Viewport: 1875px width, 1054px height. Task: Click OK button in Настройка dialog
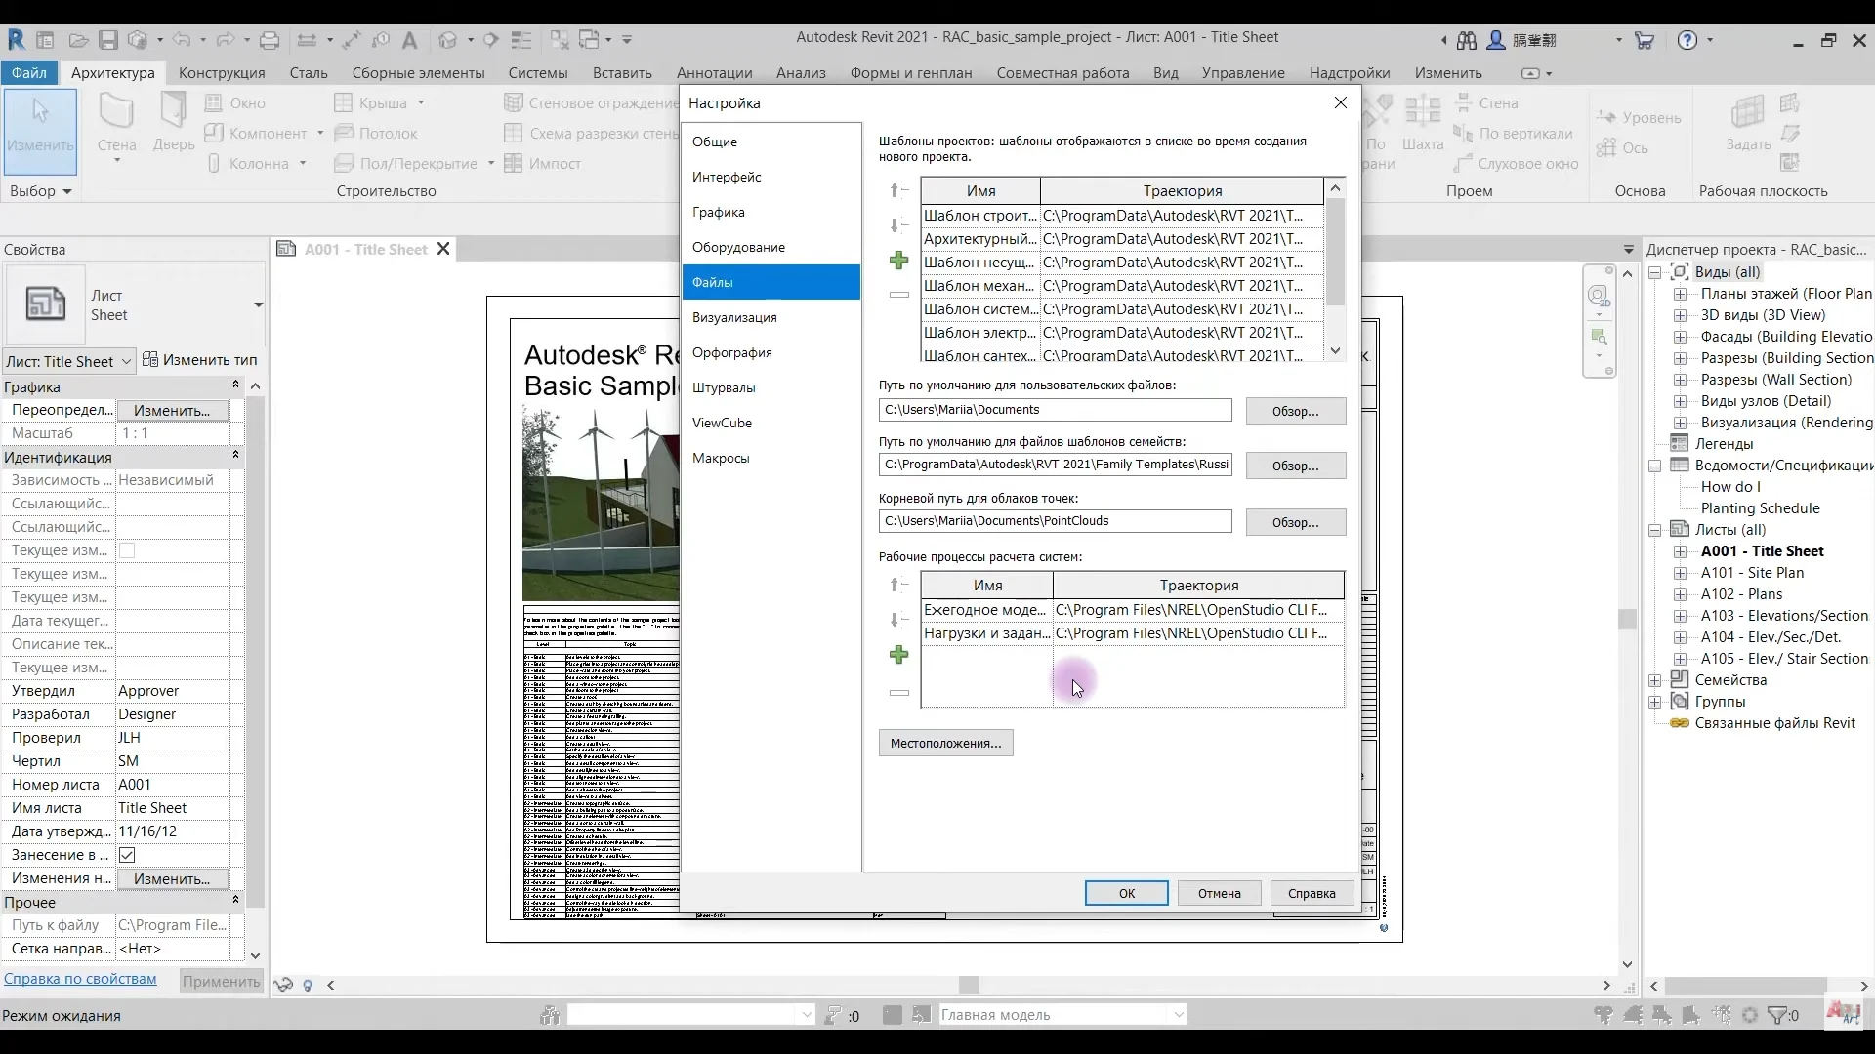tap(1127, 893)
